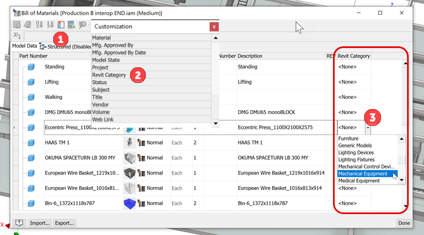Click the Description column header
Image resolution: width=424 pixels, height=235 pixels.
point(281,56)
